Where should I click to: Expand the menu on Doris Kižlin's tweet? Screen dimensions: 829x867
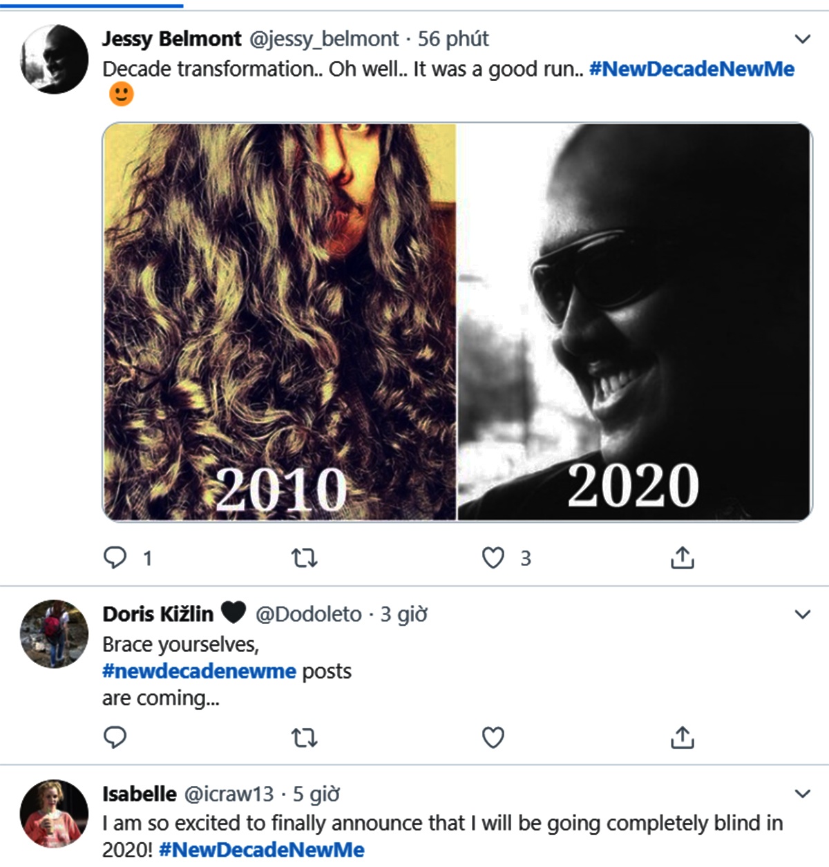click(802, 614)
